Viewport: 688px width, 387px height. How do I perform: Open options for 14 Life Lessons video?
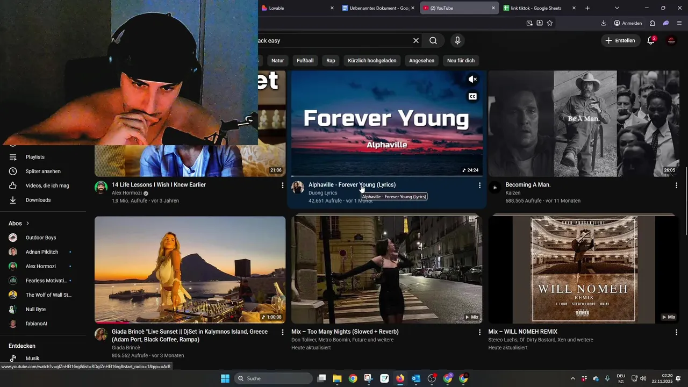[283, 185]
